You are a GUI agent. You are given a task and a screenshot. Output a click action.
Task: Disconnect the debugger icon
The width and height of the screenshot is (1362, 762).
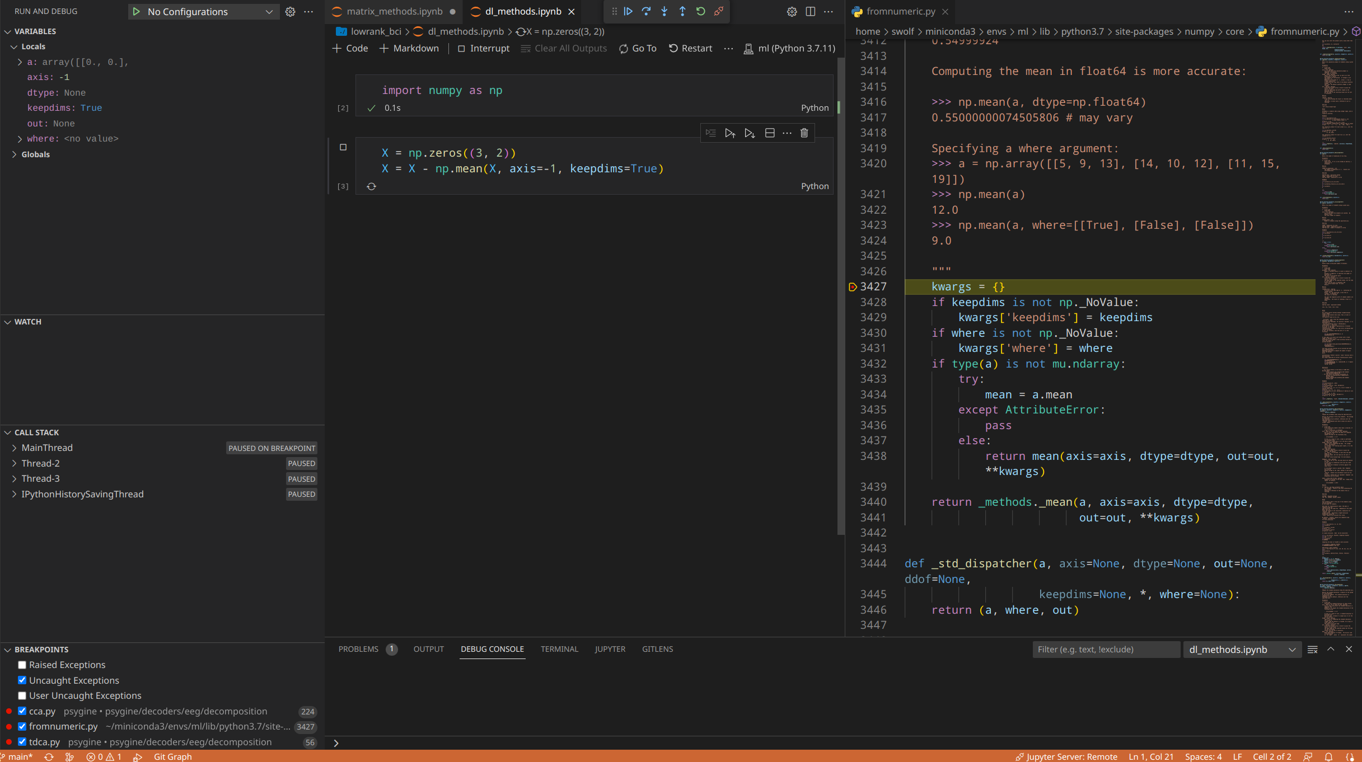point(719,11)
